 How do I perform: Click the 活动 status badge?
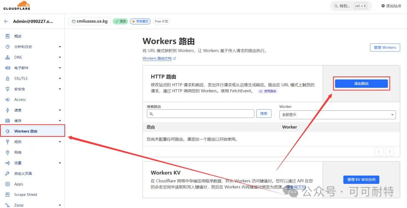coord(120,21)
